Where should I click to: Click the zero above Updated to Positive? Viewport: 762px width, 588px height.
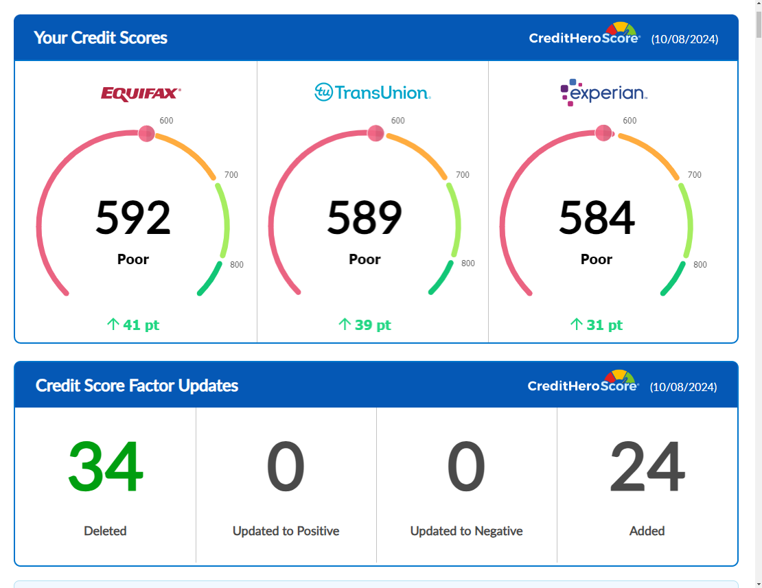click(286, 466)
